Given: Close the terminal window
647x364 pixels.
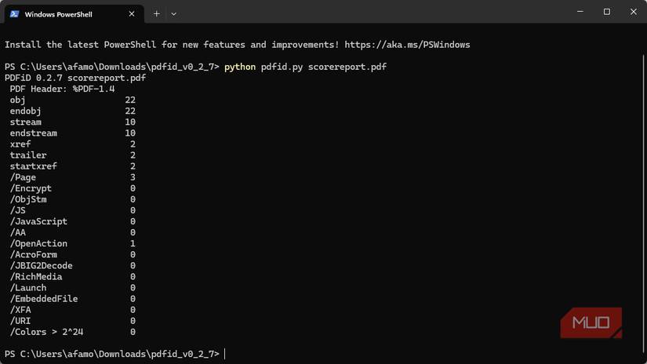Looking at the screenshot, I should (633, 12).
